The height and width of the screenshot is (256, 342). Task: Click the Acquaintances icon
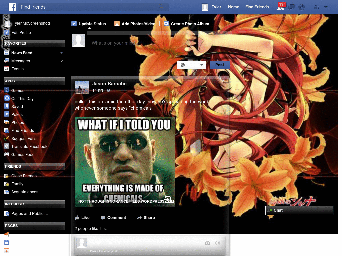pyautogui.click(x=7, y=192)
